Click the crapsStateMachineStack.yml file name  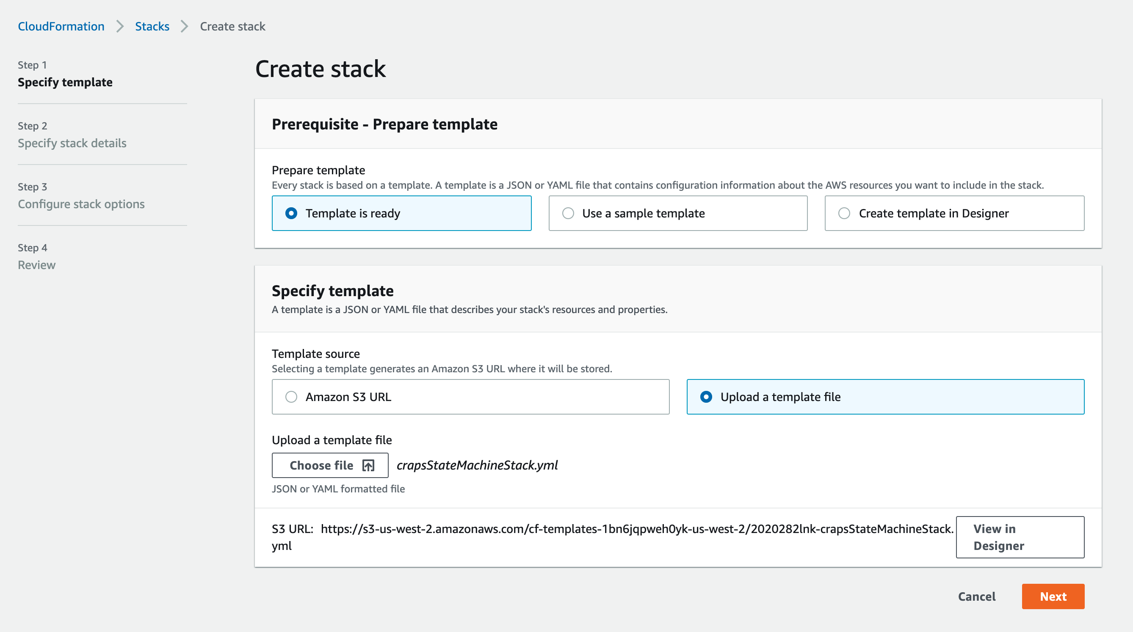point(477,465)
